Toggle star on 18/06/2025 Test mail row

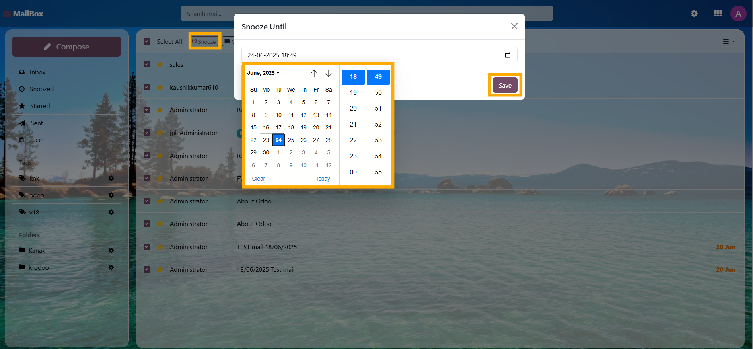click(x=160, y=269)
